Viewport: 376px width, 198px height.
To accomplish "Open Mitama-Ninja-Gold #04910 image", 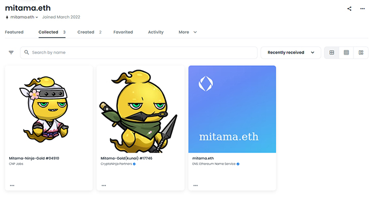I will pos(49,109).
